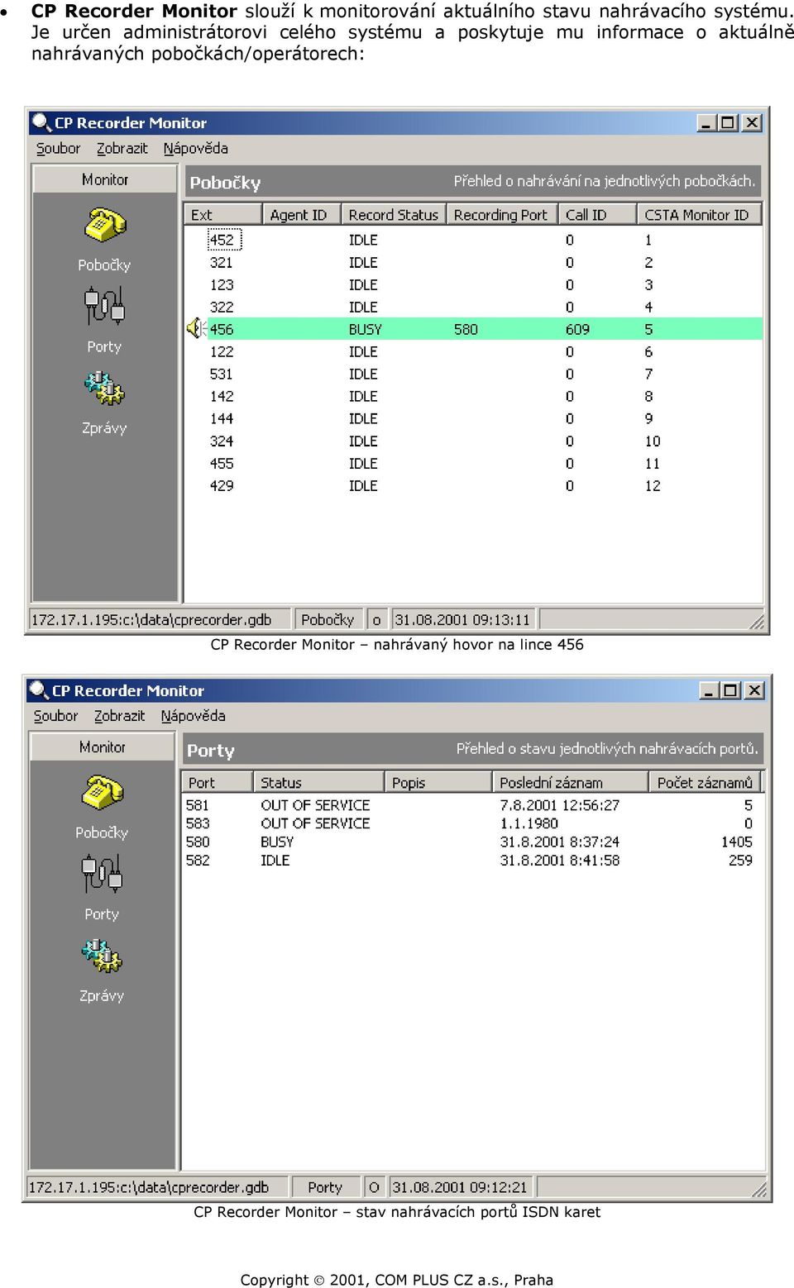Screen dimensions: 794x1288
Task: Open Zobrazit menu in upper window
Action: (122, 149)
